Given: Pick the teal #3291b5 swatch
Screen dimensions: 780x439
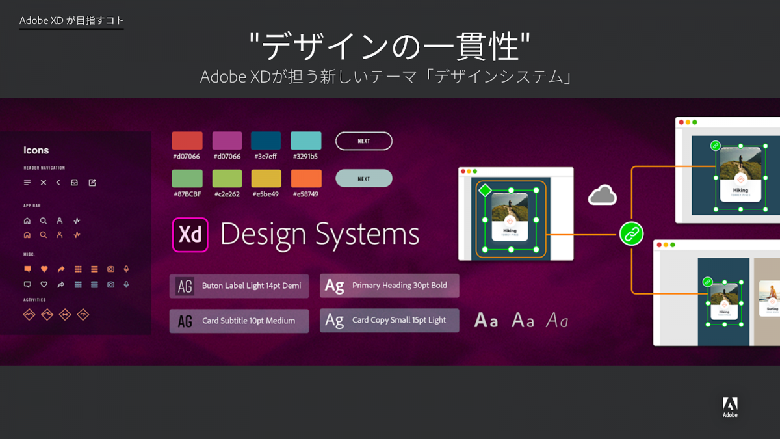Looking at the screenshot, I should [x=305, y=140].
